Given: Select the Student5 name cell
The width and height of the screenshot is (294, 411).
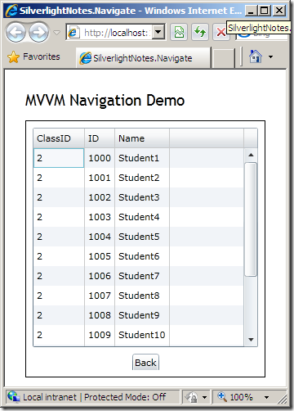Looking at the screenshot, I should (x=142, y=237).
